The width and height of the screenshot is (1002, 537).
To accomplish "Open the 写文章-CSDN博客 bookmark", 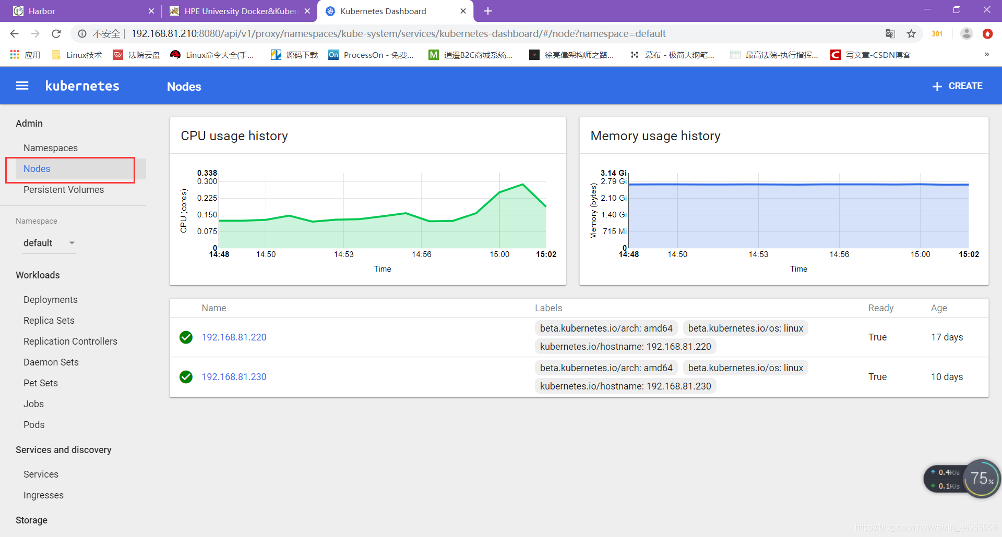I will pos(870,55).
